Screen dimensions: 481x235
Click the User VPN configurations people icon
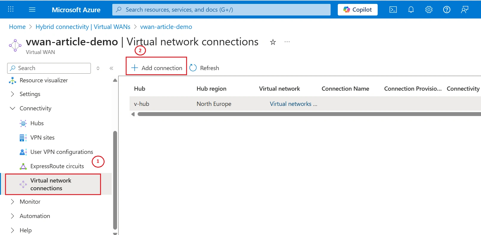pos(23,152)
